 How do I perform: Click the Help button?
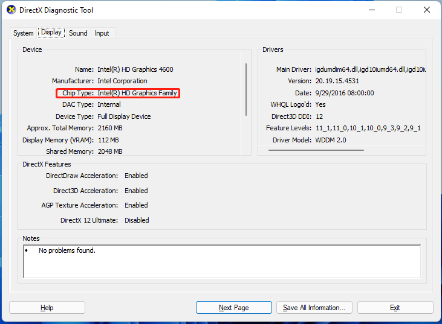[x=47, y=308]
